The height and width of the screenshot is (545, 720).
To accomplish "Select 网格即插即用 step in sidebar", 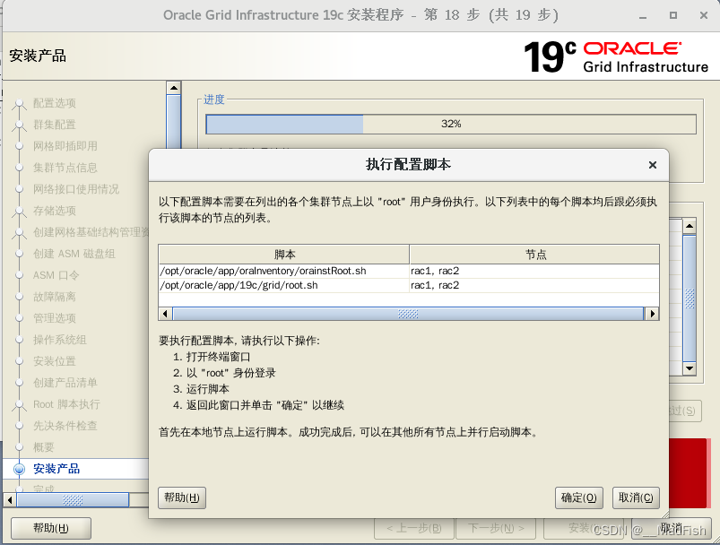I will 65,146.
